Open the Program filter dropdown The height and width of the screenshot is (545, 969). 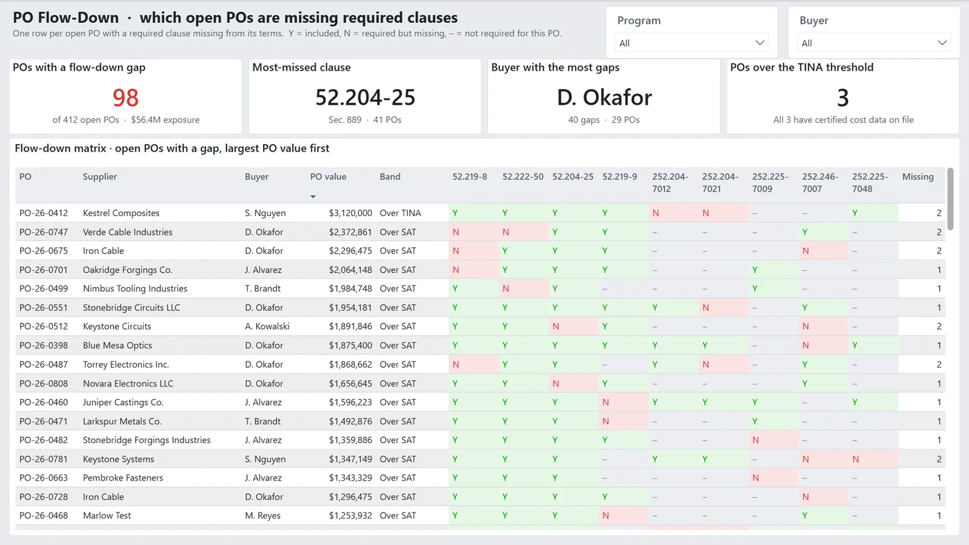click(692, 43)
